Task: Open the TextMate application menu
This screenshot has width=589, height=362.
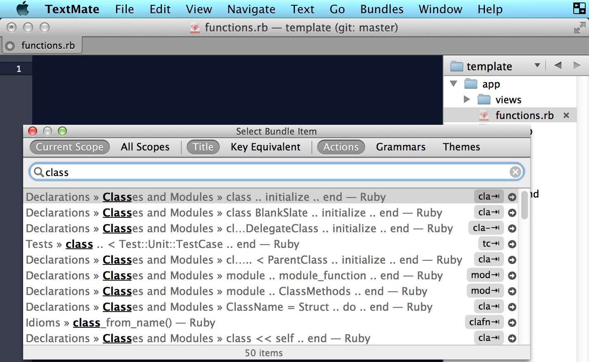Action: 72,9
